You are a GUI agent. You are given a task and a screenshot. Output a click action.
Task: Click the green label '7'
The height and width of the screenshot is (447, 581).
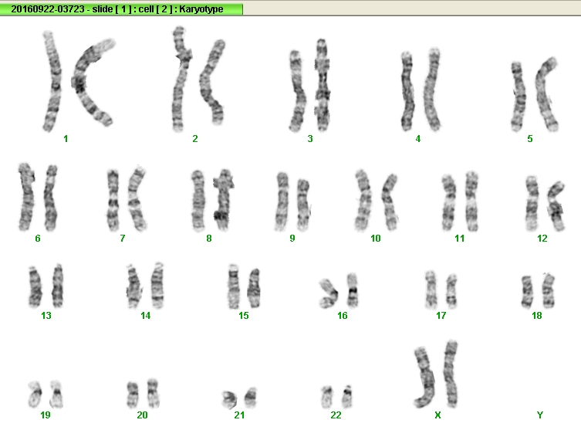pyautogui.click(x=123, y=239)
